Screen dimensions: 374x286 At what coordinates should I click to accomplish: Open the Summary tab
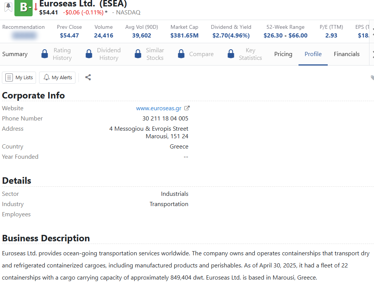(x=15, y=54)
